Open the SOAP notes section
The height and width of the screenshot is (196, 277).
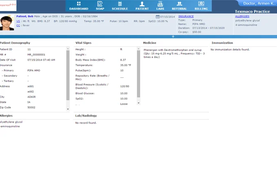click(x=99, y=6)
